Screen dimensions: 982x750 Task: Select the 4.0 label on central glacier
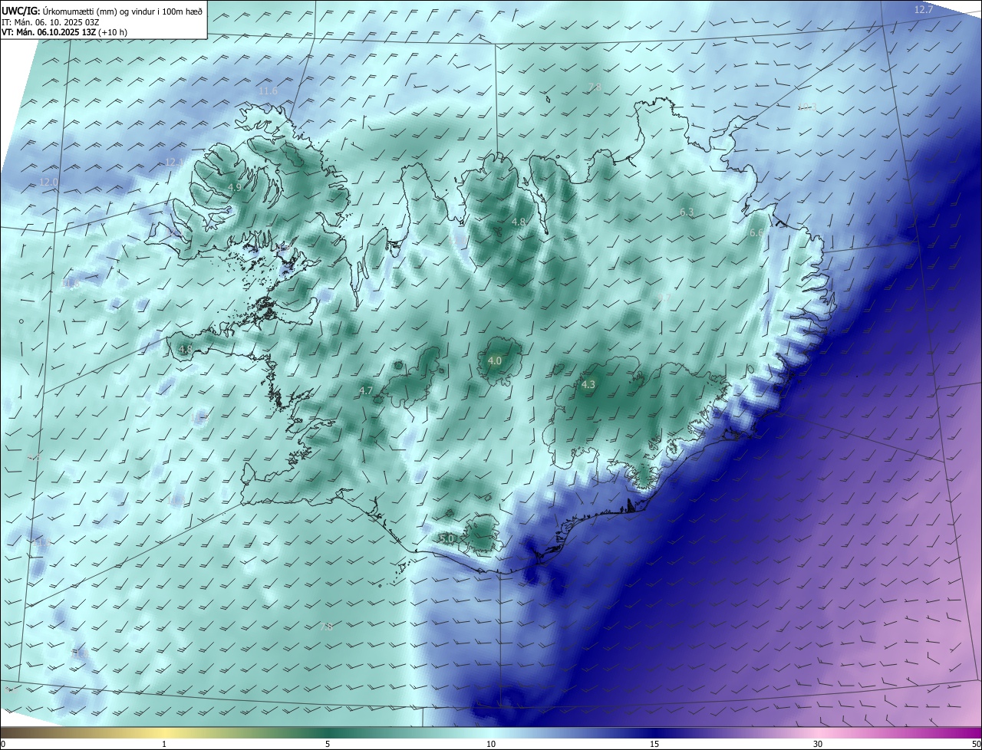(x=495, y=360)
